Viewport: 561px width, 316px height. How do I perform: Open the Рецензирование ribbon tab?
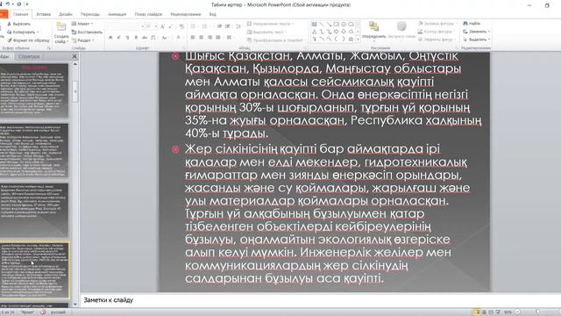click(185, 14)
